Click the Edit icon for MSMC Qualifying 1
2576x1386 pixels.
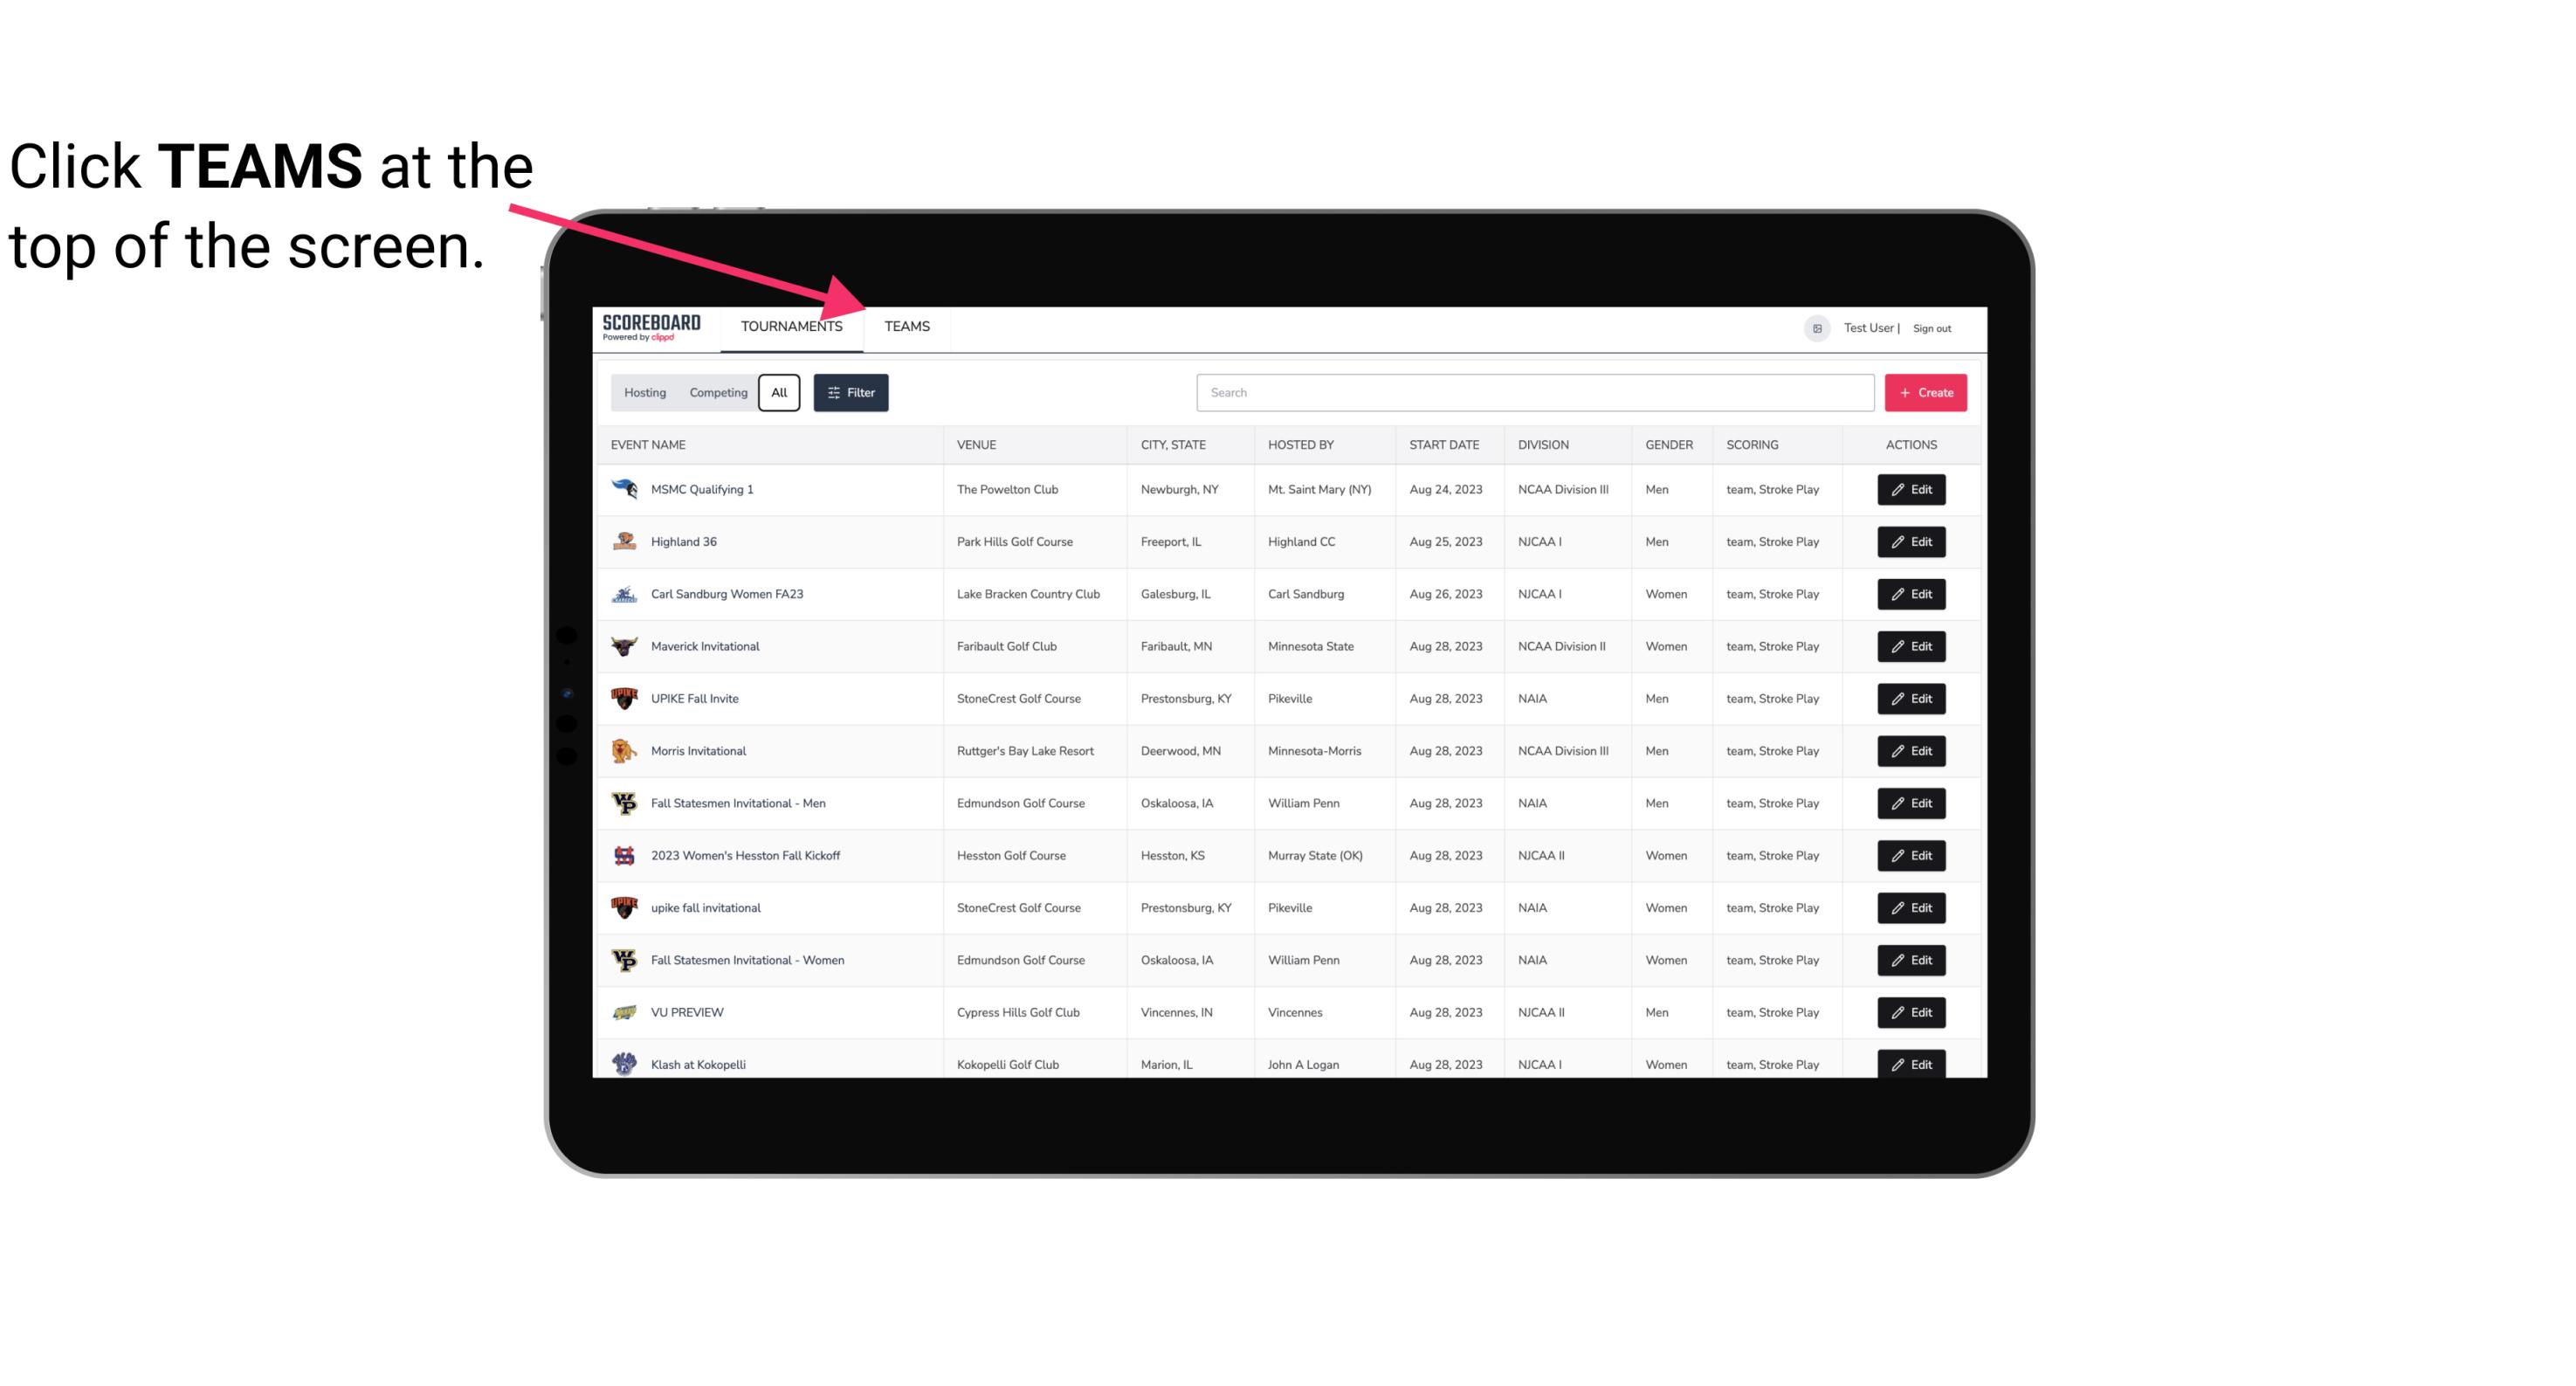coord(1909,488)
